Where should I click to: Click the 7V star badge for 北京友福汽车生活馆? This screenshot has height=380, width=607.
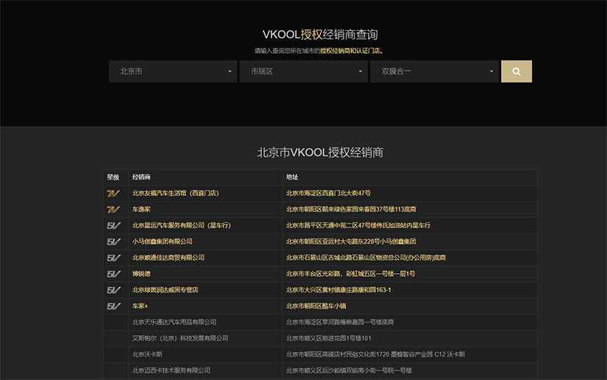[x=113, y=194]
